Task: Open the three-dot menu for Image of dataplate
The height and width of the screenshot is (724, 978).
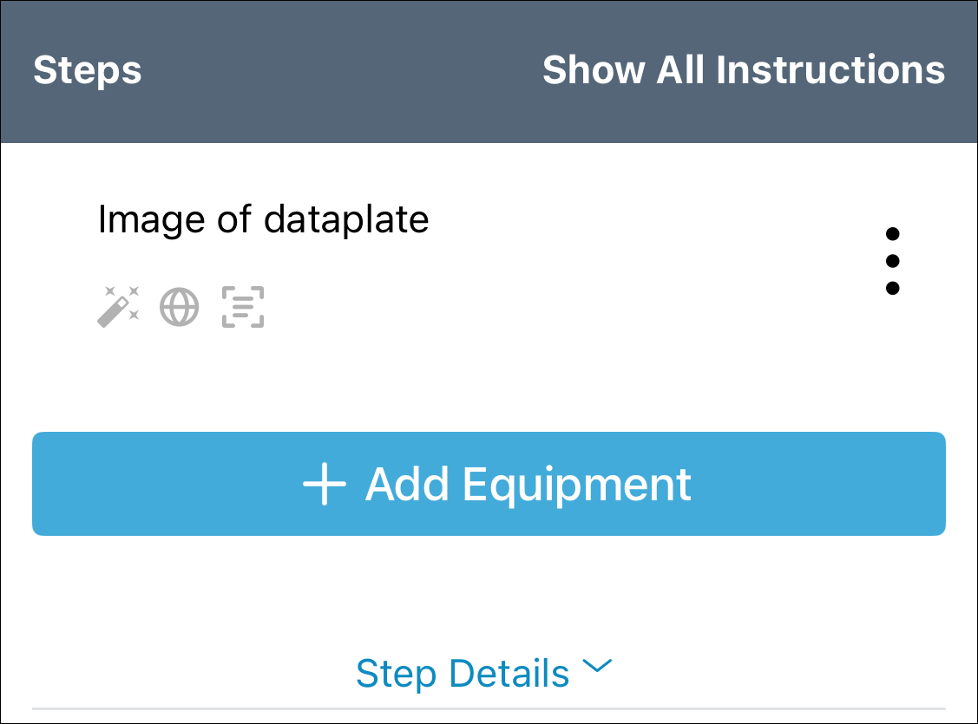Action: [892, 261]
